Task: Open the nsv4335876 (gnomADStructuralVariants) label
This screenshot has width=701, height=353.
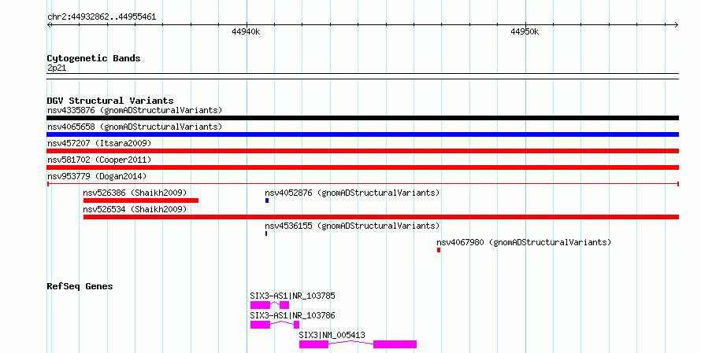Action: pos(135,110)
